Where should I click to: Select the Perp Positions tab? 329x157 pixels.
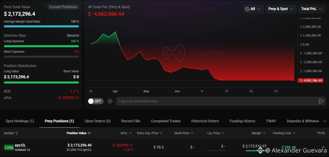[x=59, y=121]
